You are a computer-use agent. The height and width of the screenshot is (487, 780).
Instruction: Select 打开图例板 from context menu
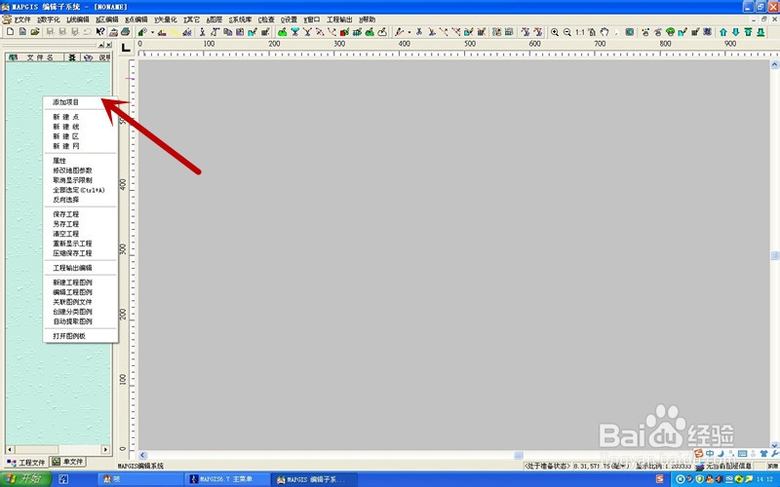pyautogui.click(x=81, y=336)
